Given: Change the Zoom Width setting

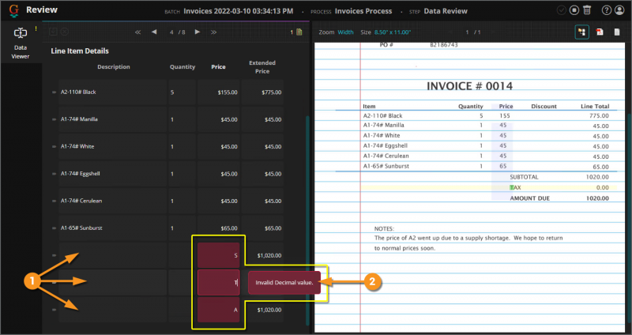Looking at the screenshot, I should pos(345,32).
